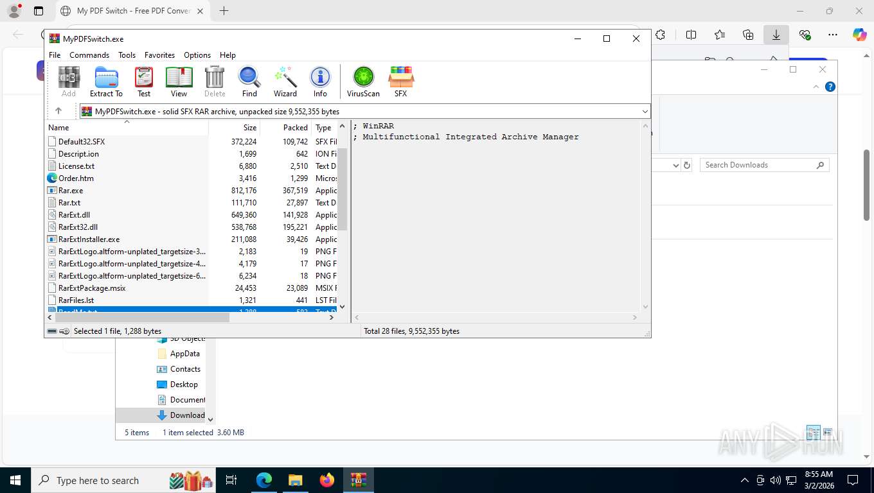The image size is (874, 493).
Task: Open the Favorites menu
Action: pos(159,55)
